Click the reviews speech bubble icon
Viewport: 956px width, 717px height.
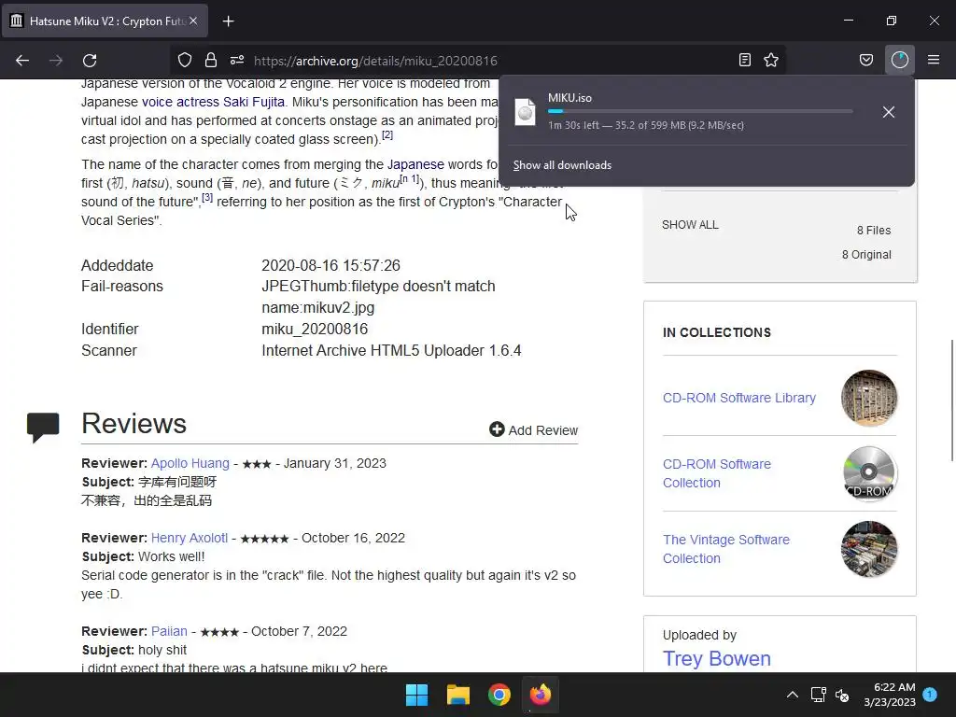[43, 427]
